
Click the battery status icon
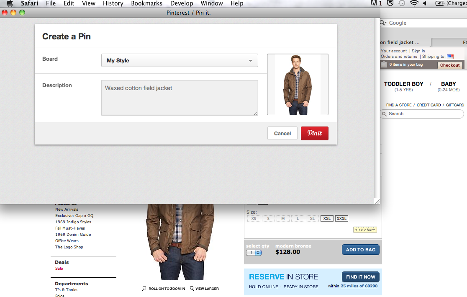440,3
